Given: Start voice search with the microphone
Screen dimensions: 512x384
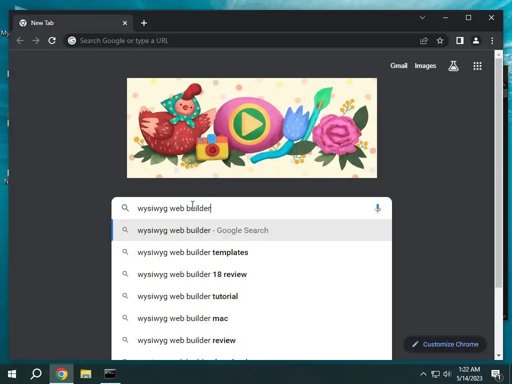Looking at the screenshot, I should click(377, 208).
